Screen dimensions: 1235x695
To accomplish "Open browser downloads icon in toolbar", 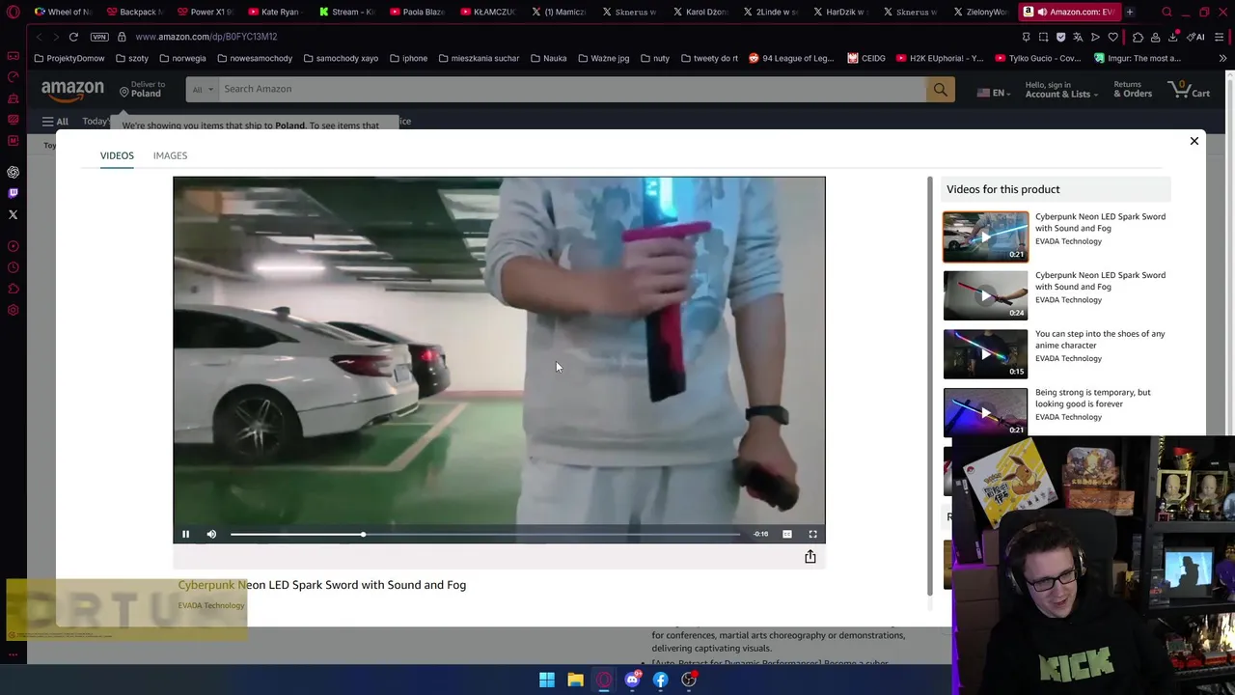I will click(x=1172, y=37).
